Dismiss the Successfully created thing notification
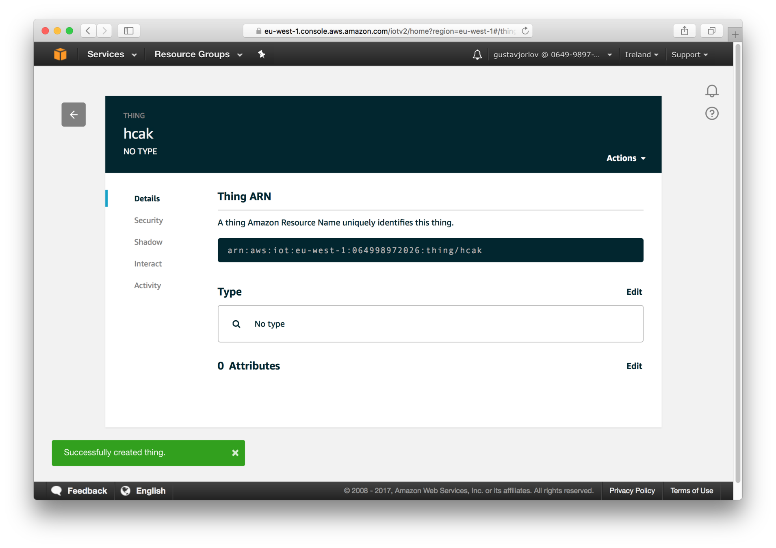This screenshot has width=776, height=548. [x=235, y=453]
